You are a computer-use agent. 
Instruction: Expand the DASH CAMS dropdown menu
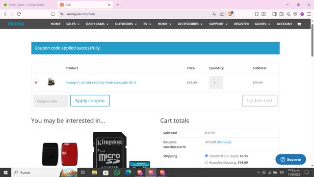97,24
